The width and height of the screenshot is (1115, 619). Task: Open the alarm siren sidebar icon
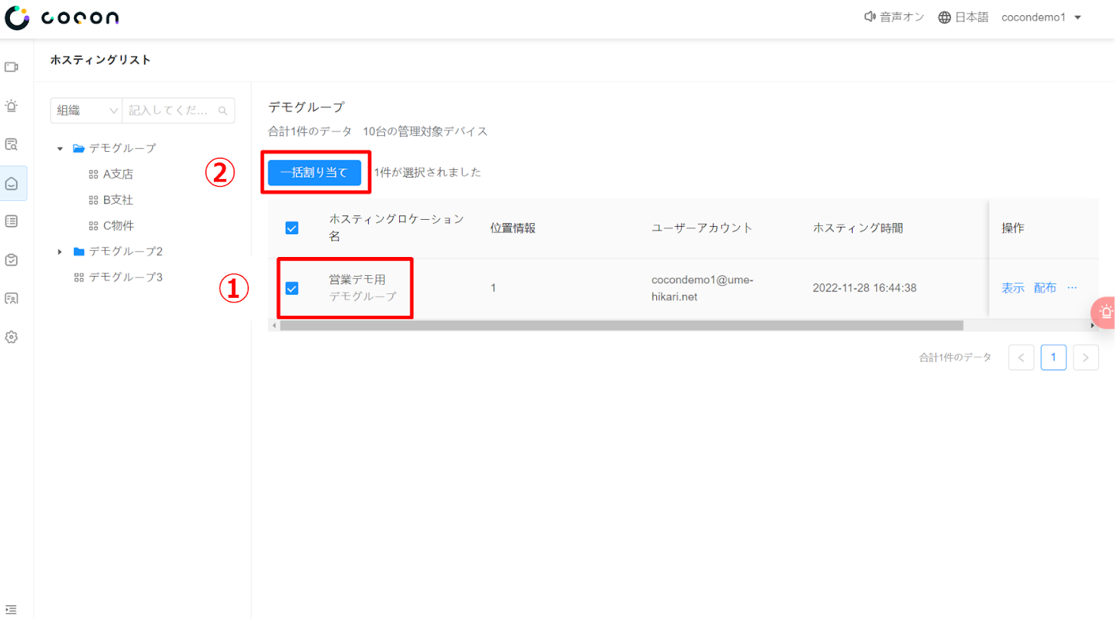click(11, 106)
